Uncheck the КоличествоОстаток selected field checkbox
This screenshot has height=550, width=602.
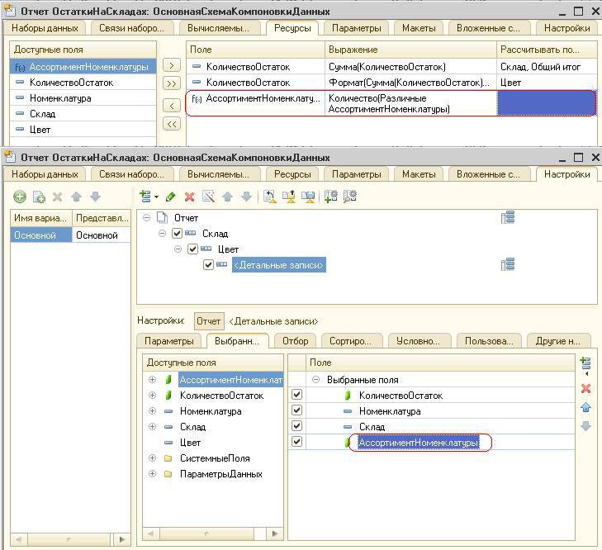(297, 396)
